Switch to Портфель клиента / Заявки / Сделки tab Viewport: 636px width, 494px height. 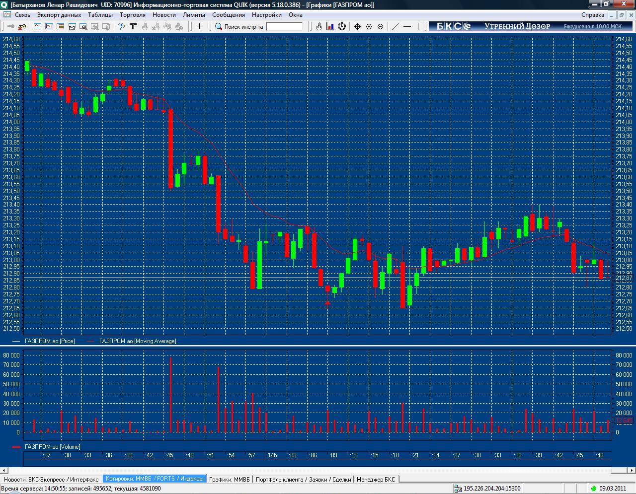pos(304,479)
